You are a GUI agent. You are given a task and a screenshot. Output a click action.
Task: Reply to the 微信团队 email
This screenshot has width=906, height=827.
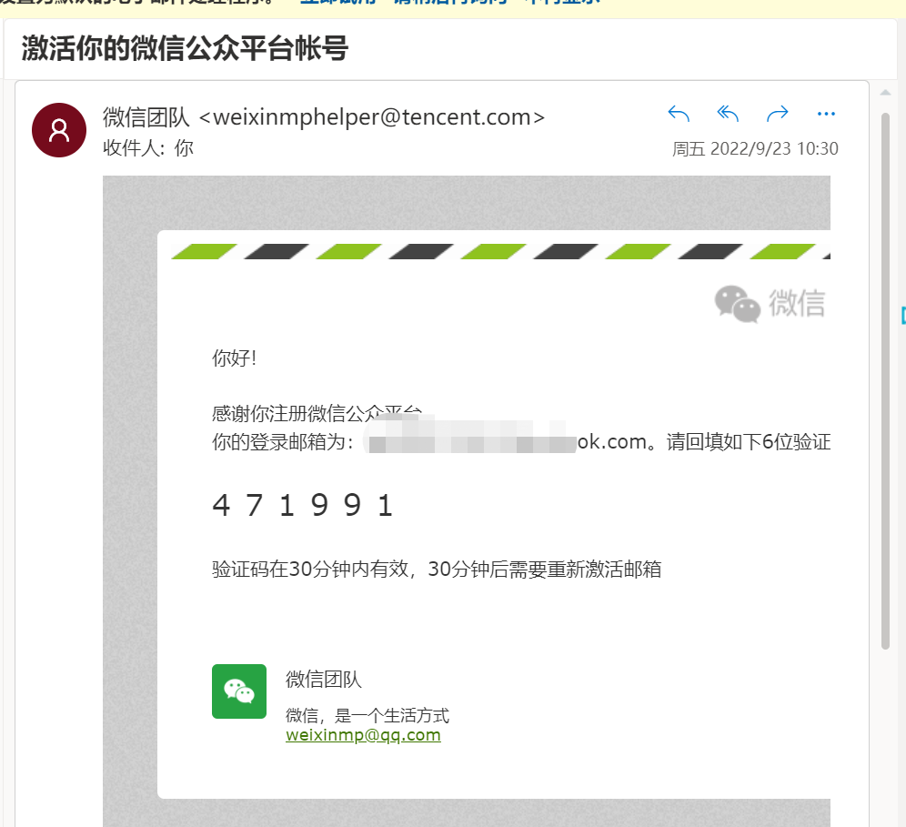point(679,114)
